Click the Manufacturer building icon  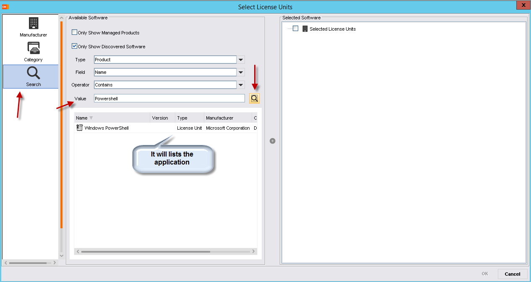click(34, 23)
